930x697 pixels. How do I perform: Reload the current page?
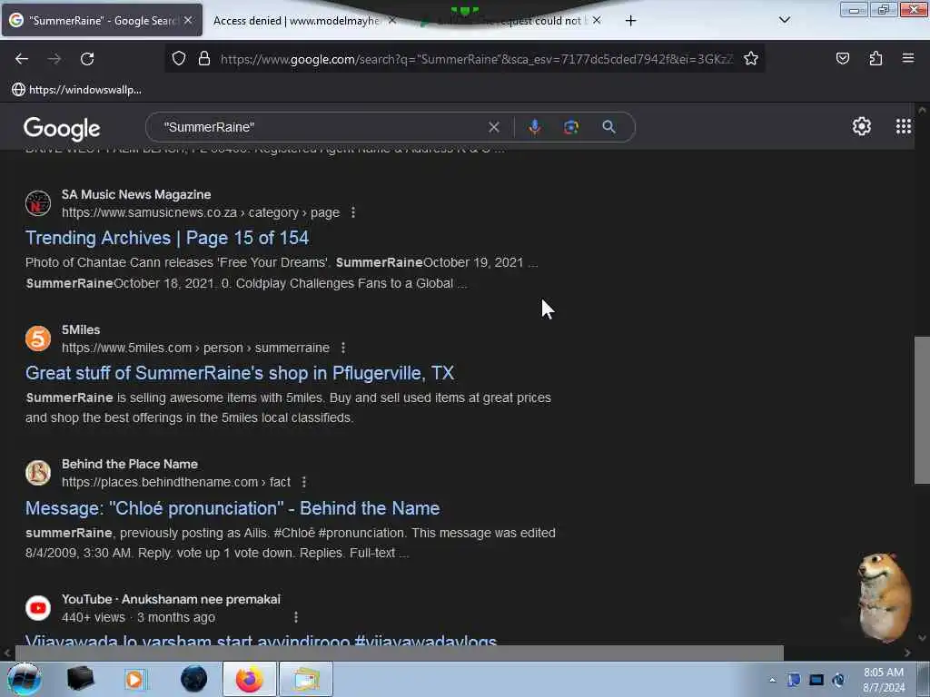click(87, 59)
